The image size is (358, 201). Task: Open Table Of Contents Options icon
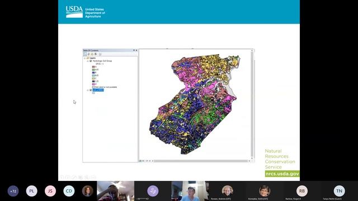click(x=100, y=54)
